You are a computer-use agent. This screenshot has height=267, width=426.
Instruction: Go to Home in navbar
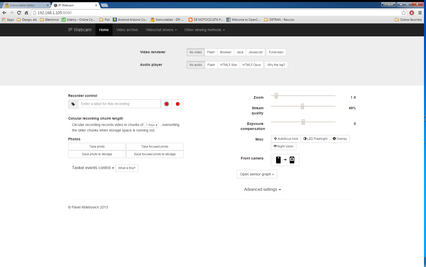(x=104, y=30)
